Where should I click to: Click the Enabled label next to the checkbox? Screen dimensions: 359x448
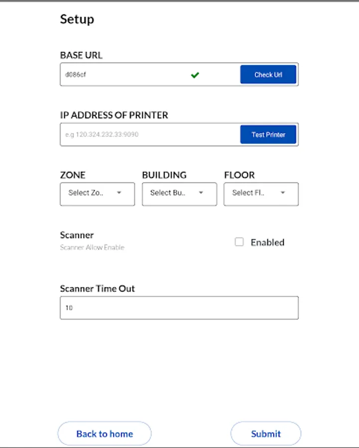click(267, 242)
